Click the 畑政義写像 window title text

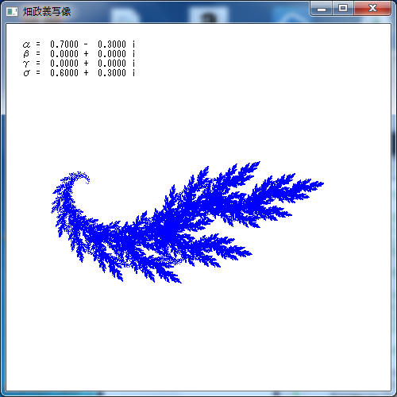[x=47, y=12]
